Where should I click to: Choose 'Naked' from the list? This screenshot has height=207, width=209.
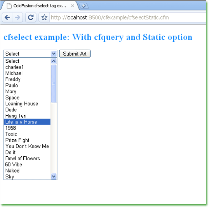click(x=27, y=171)
